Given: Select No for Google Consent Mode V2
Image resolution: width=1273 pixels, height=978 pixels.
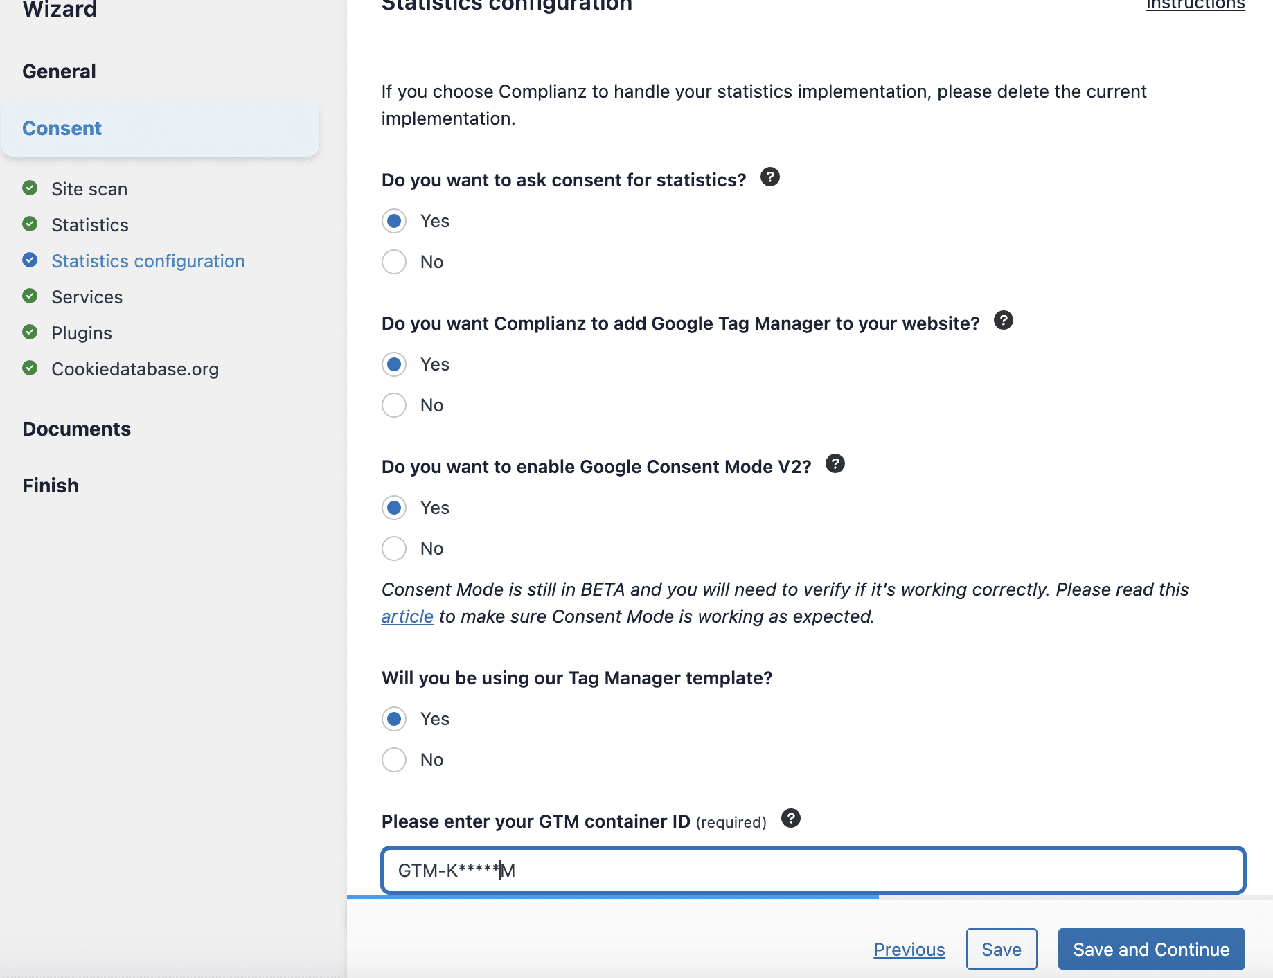Looking at the screenshot, I should (393, 548).
